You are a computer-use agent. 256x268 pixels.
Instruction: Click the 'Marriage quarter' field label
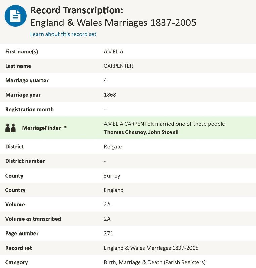click(27, 80)
